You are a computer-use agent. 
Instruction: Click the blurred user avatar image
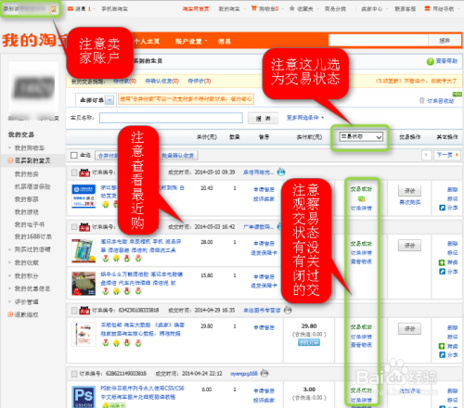pos(33,87)
